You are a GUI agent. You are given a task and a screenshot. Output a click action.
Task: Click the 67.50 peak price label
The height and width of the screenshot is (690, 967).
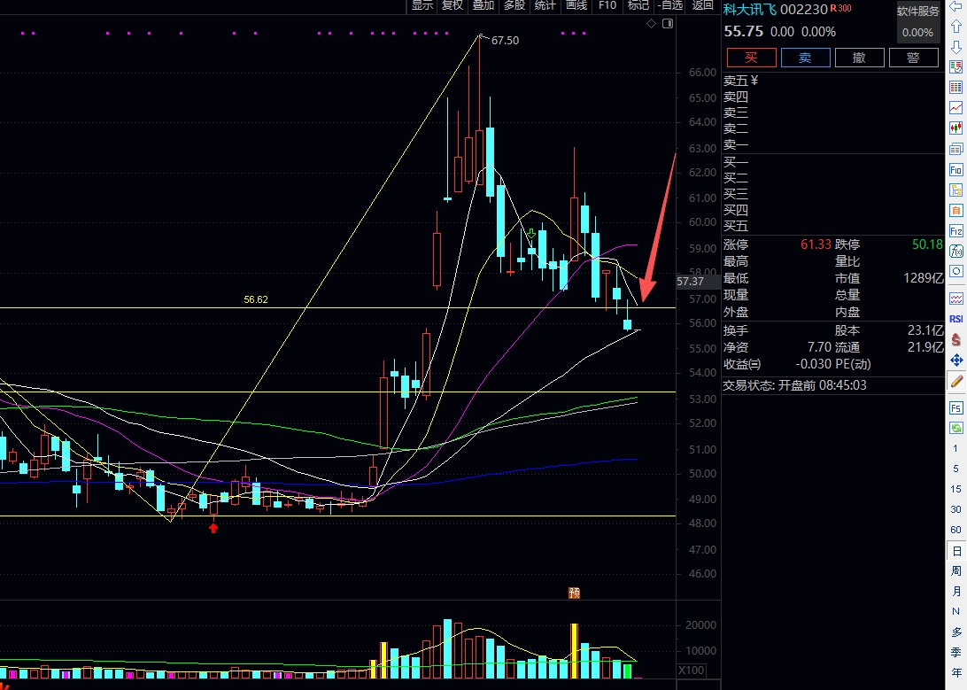[x=505, y=41]
